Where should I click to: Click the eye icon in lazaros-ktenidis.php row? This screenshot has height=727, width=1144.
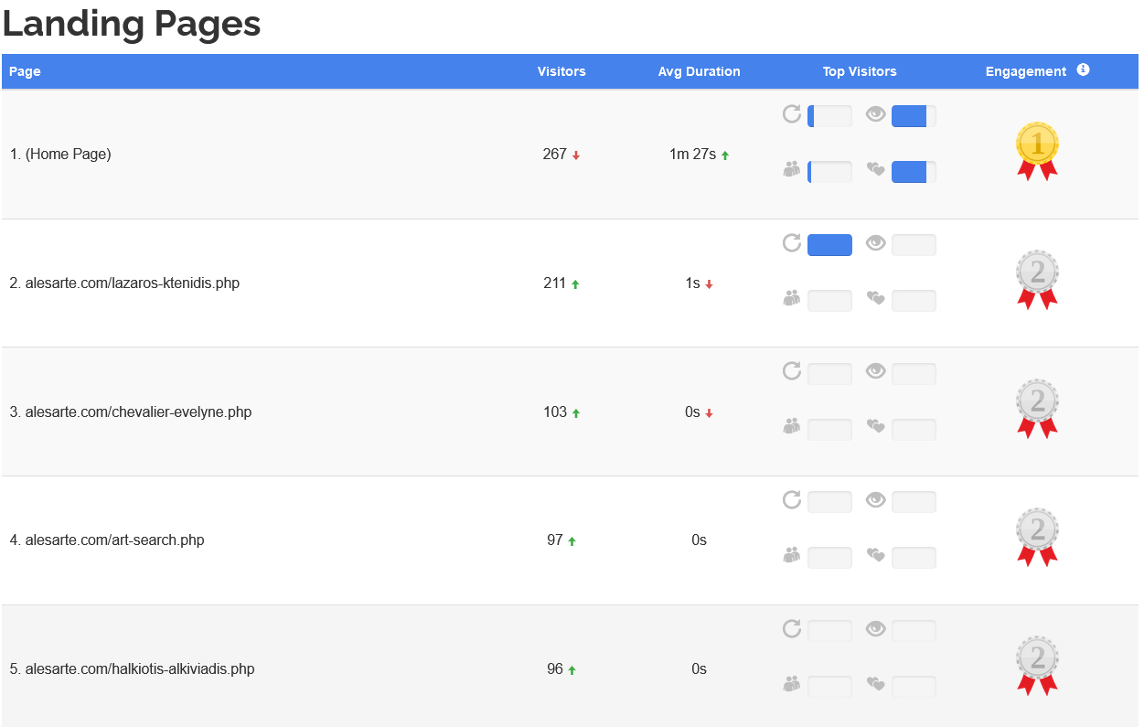point(876,243)
